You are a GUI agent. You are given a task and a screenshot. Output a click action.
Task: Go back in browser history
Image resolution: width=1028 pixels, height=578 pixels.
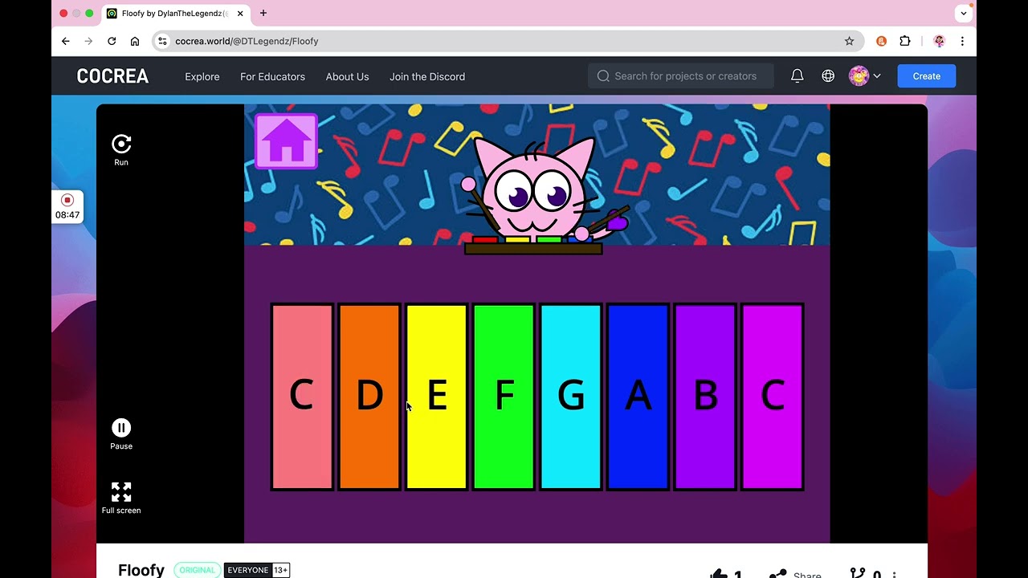[66, 41]
